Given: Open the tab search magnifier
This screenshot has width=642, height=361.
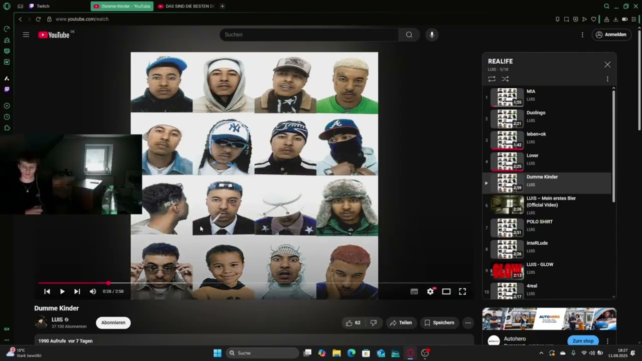Looking at the screenshot, I should coord(606,7).
